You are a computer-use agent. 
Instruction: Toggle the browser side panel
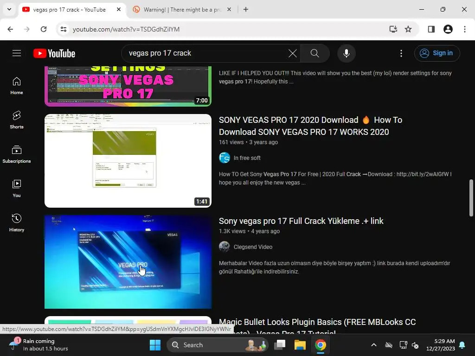(431, 29)
